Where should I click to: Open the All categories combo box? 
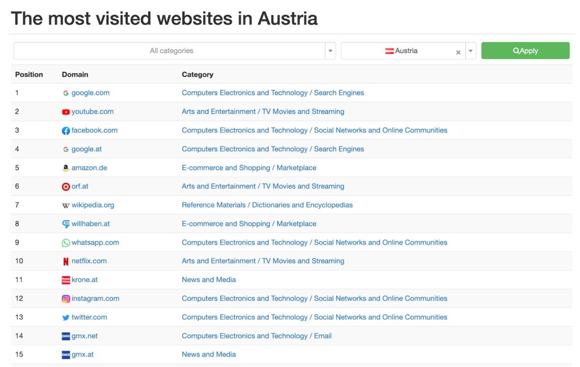click(174, 51)
